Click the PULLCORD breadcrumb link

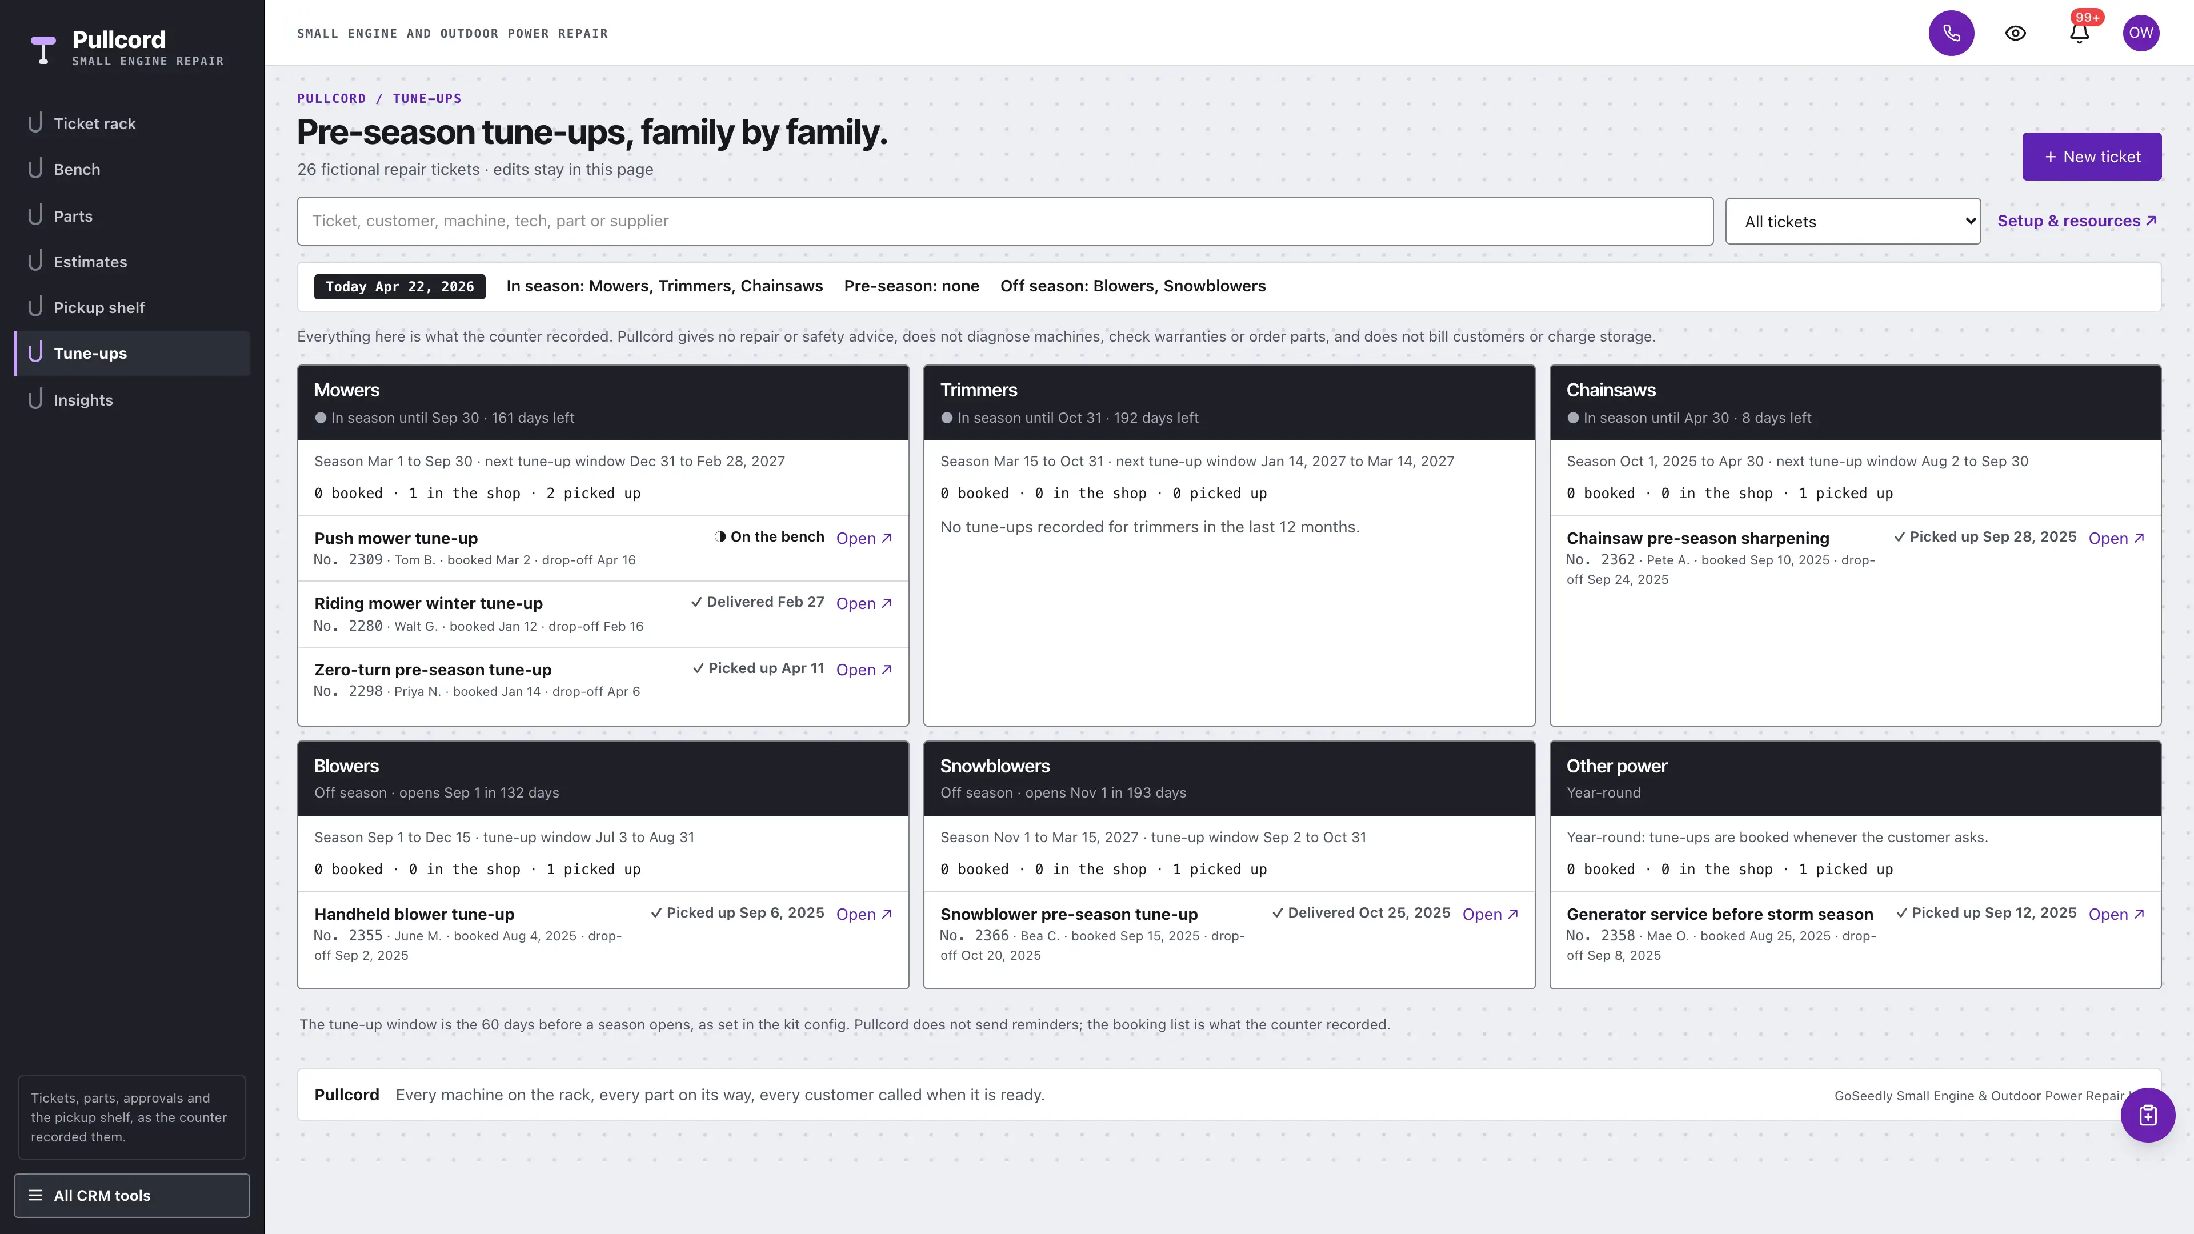[x=331, y=99]
